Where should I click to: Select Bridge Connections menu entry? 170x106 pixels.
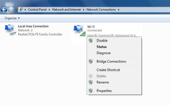(x=114, y=61)
